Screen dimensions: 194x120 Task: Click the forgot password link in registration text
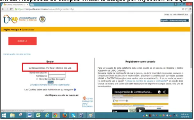(146, 81)
